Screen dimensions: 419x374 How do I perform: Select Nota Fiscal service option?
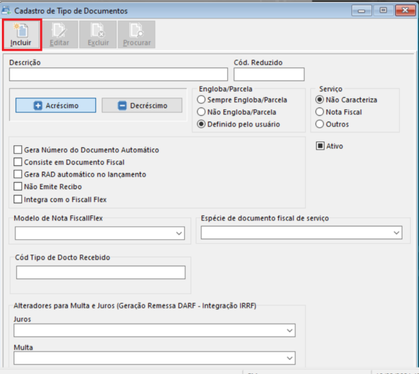[x=339, y=112]
